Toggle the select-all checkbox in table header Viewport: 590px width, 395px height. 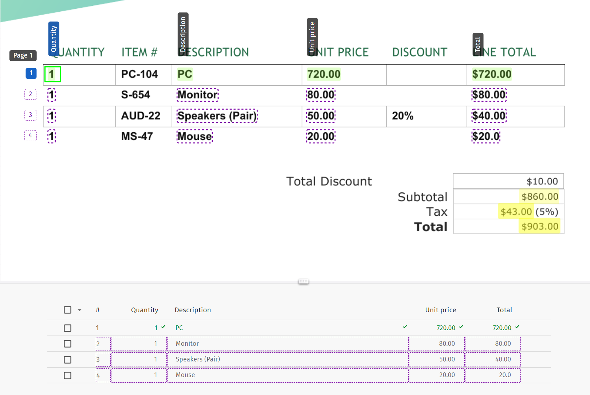click(x=68, y=310)
